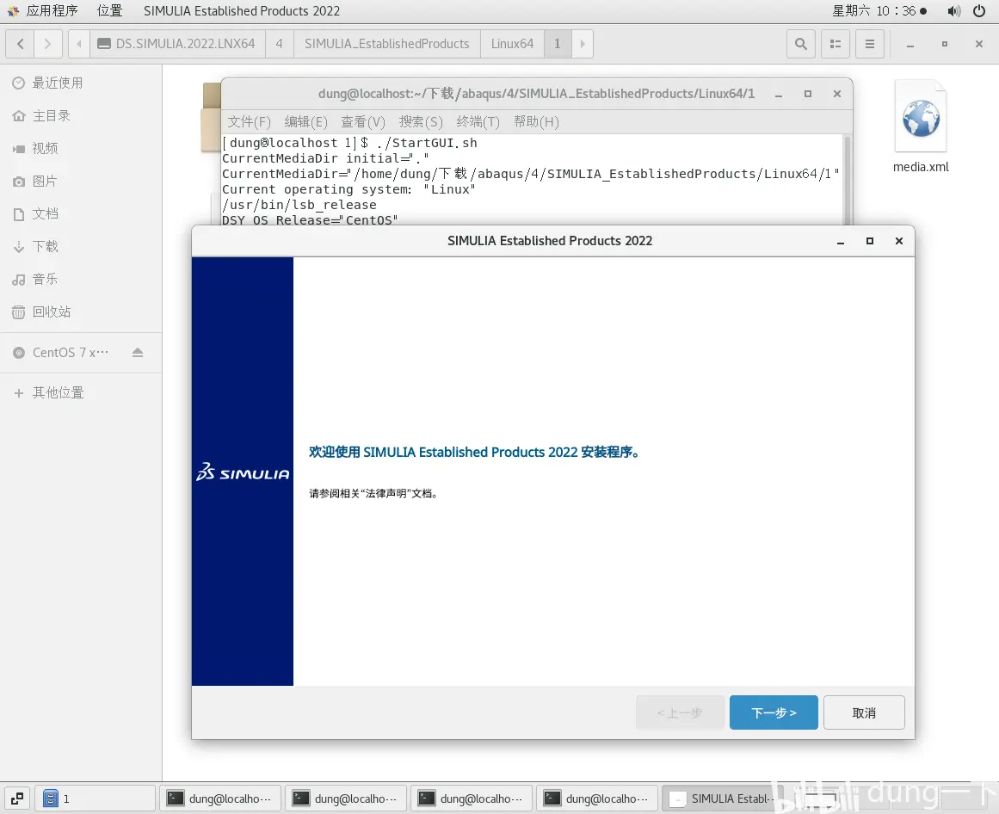Switch file manager view mode
This screenshot has width=999, height=814.
836,44
